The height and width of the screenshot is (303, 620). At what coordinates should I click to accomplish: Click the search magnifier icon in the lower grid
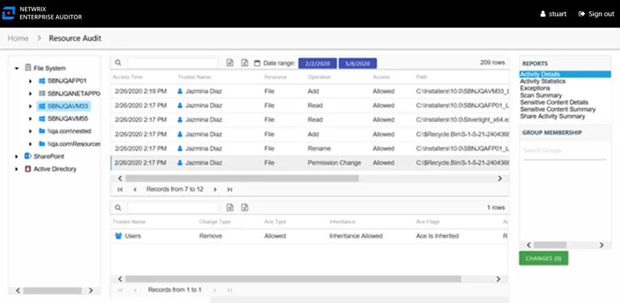pyautogui.click(x=118, y=207)
